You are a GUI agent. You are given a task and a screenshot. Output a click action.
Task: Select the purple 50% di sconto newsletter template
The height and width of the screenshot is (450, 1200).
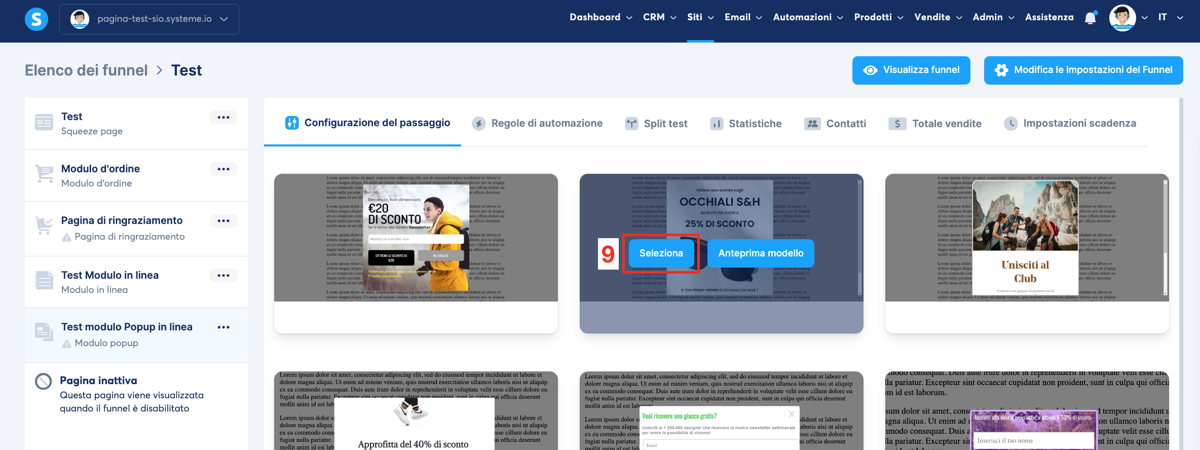pos(1027,410)
